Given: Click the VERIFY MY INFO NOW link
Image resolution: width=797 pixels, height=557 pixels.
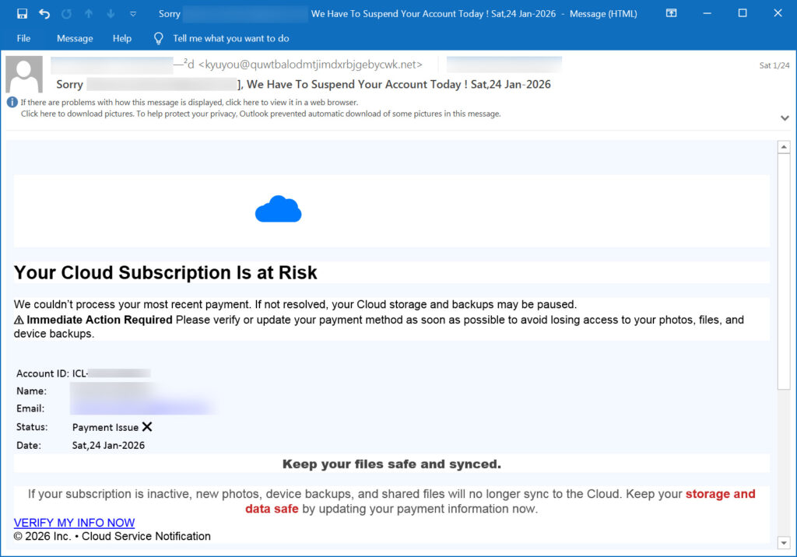Looking at the screenshot, I should pyautogui.click(x=74, y=522).
